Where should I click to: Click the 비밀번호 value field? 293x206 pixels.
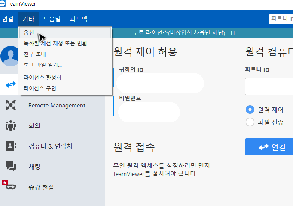[149, 112]
